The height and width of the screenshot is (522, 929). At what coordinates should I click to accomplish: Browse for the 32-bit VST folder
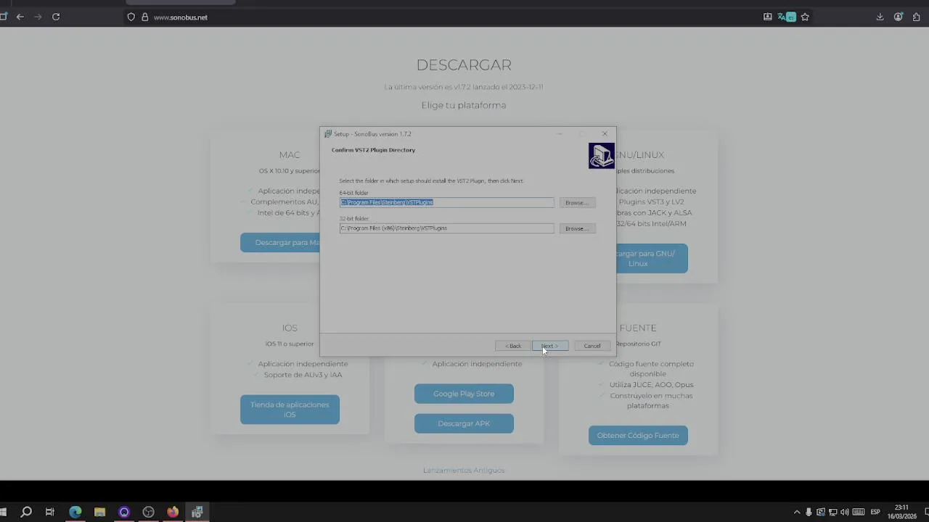(577, 228)
